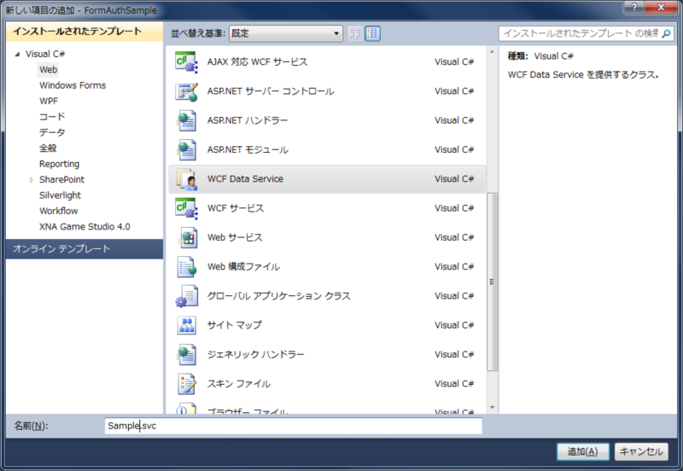Select the WPF category
Viewport: 683px width, 471px height.
49,101
